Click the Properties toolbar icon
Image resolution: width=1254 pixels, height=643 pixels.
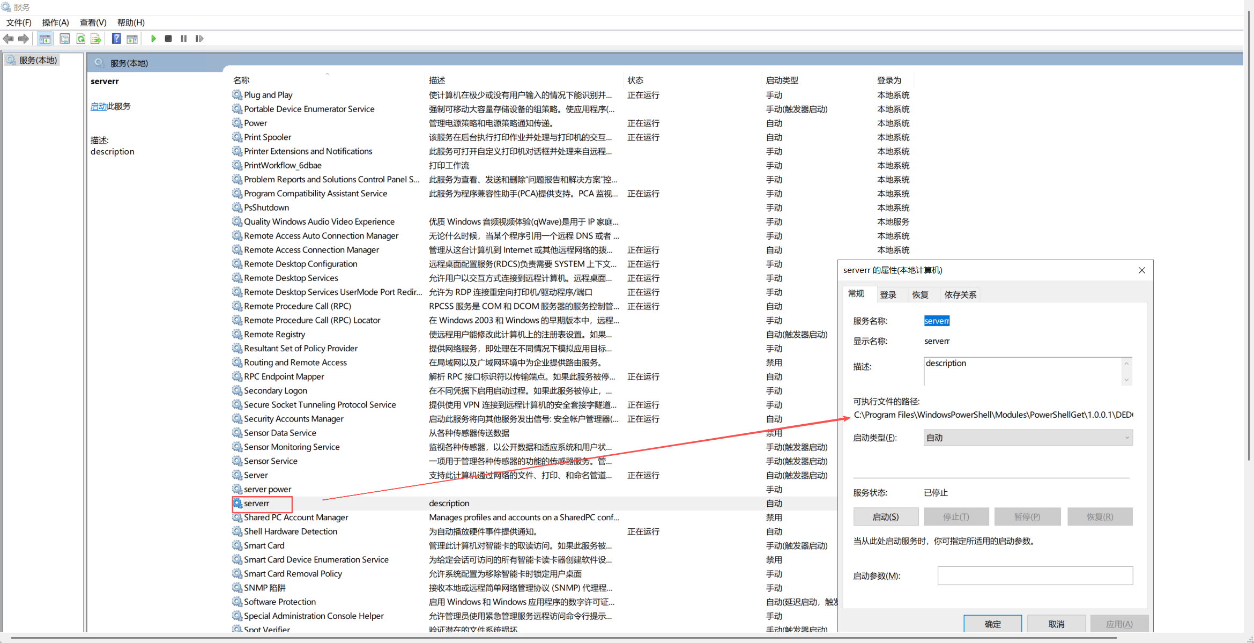tap(65, 39)
